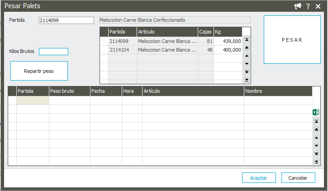Click the Repartir peso button
Screen dimensions: 328x191
coord(39,71)
